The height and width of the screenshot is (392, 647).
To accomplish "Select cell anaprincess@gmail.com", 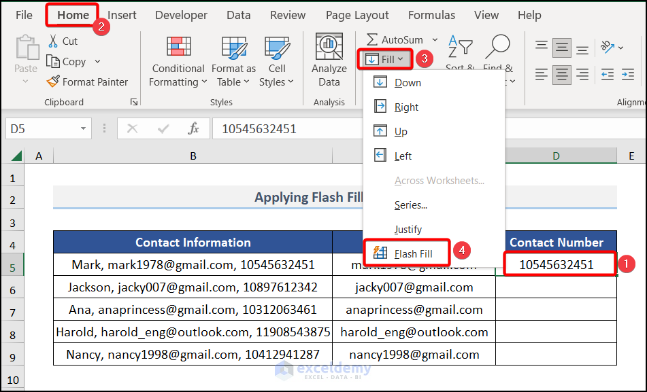I will tap(414, 310).
